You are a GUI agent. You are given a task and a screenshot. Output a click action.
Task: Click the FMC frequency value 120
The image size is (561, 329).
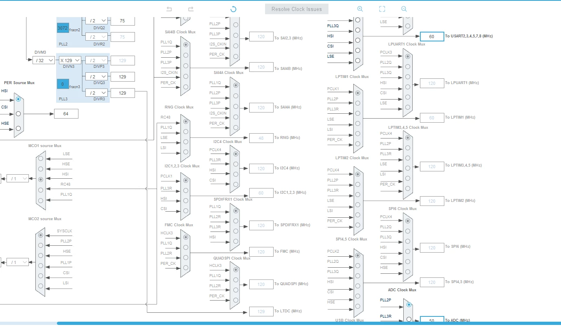click(261, 252)
